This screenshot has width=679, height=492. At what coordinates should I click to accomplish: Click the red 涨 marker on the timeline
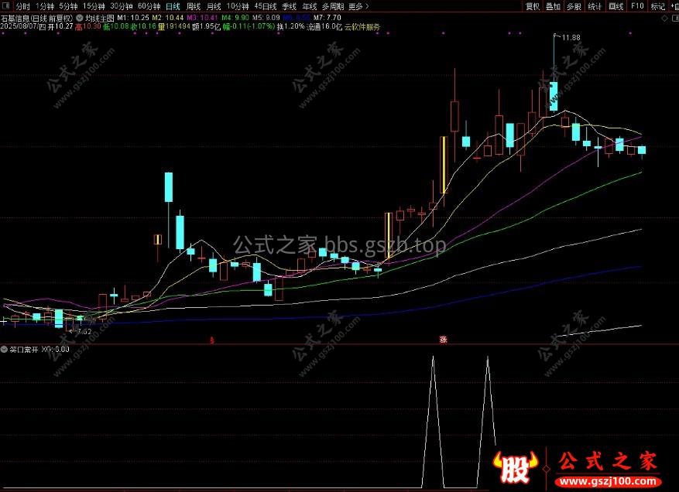[443, 340]
